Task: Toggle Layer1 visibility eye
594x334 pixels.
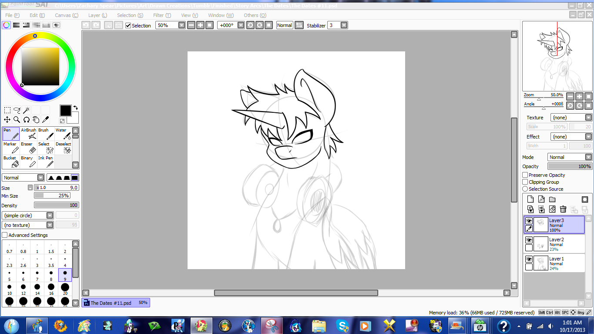Action: tap(529, 259)
